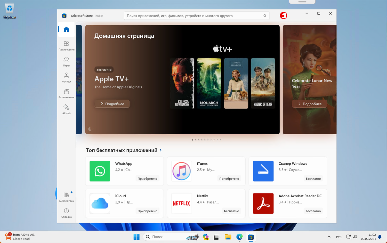387x243 pixels.
Task: Click the taskbar Поиск search box
Action: pyautogui.click(x=171, y=237)
